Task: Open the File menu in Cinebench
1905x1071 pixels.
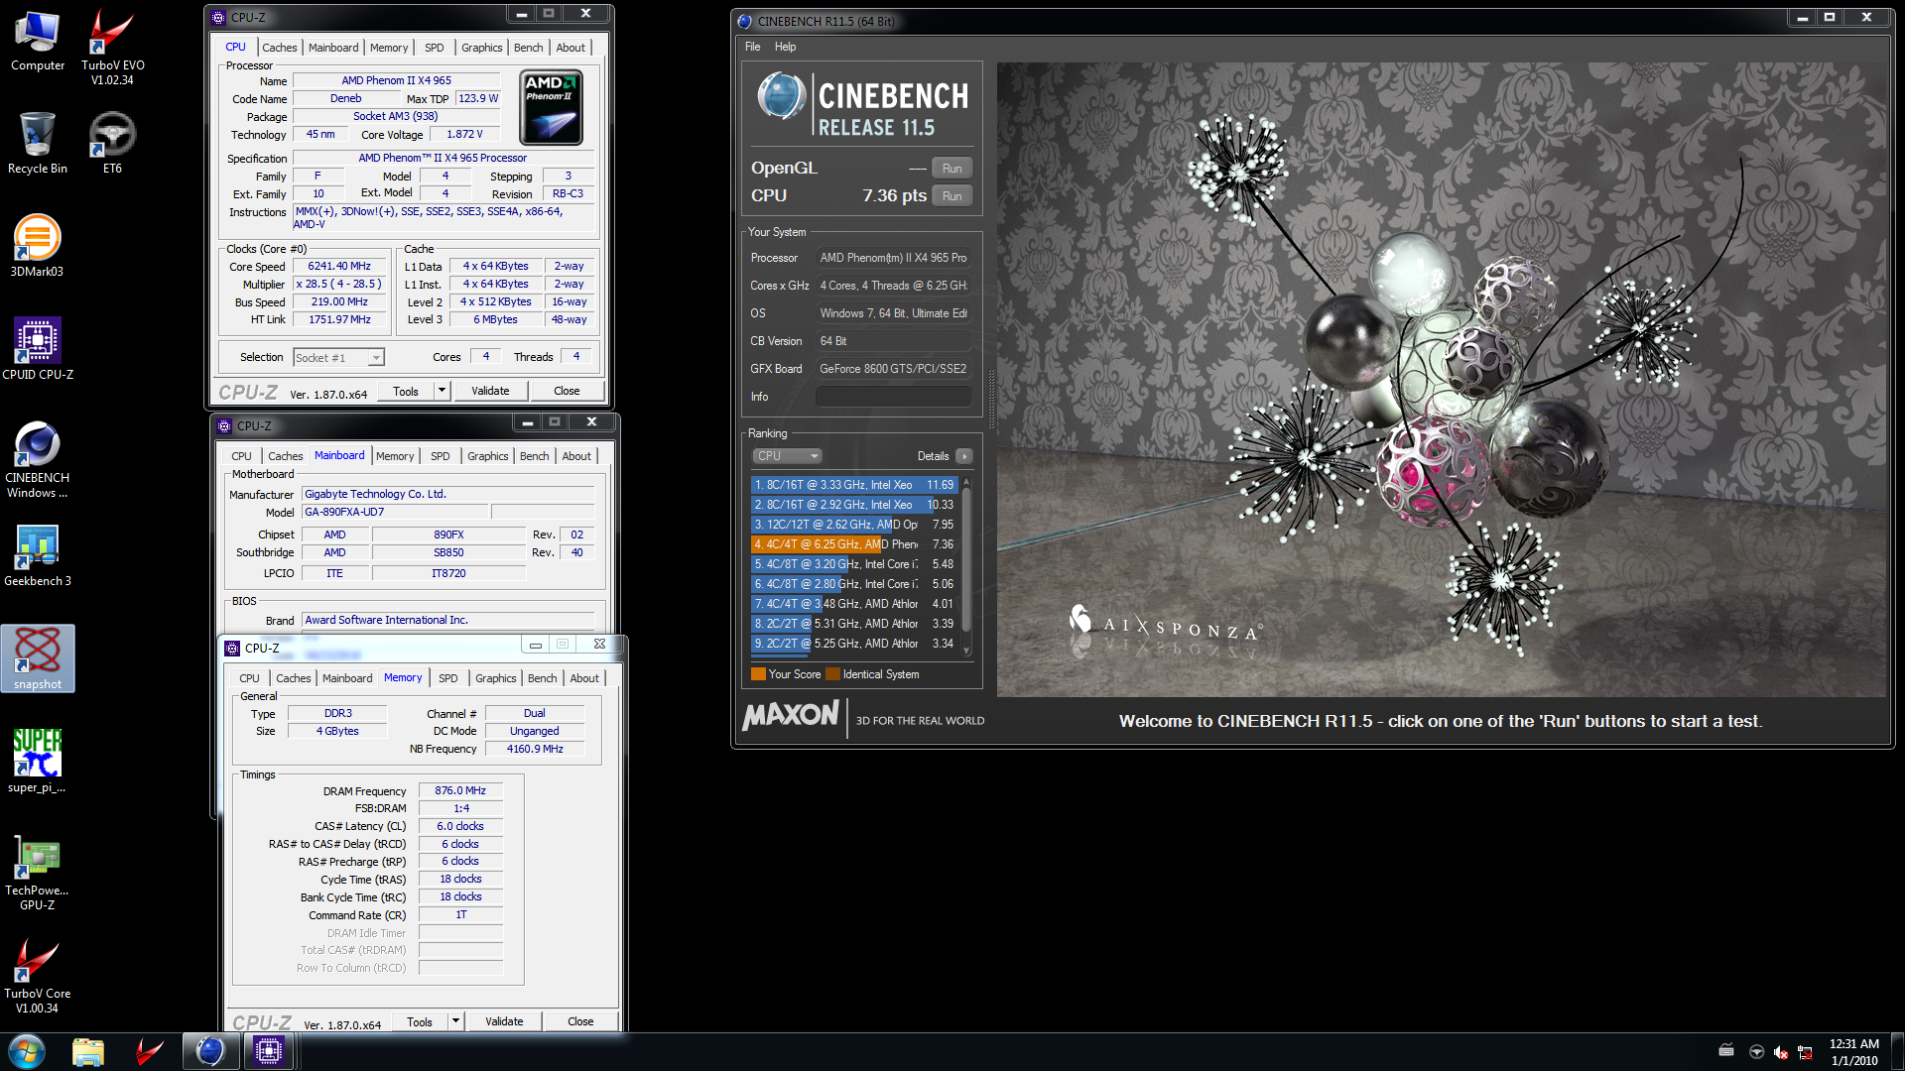Action: [752, 47]
